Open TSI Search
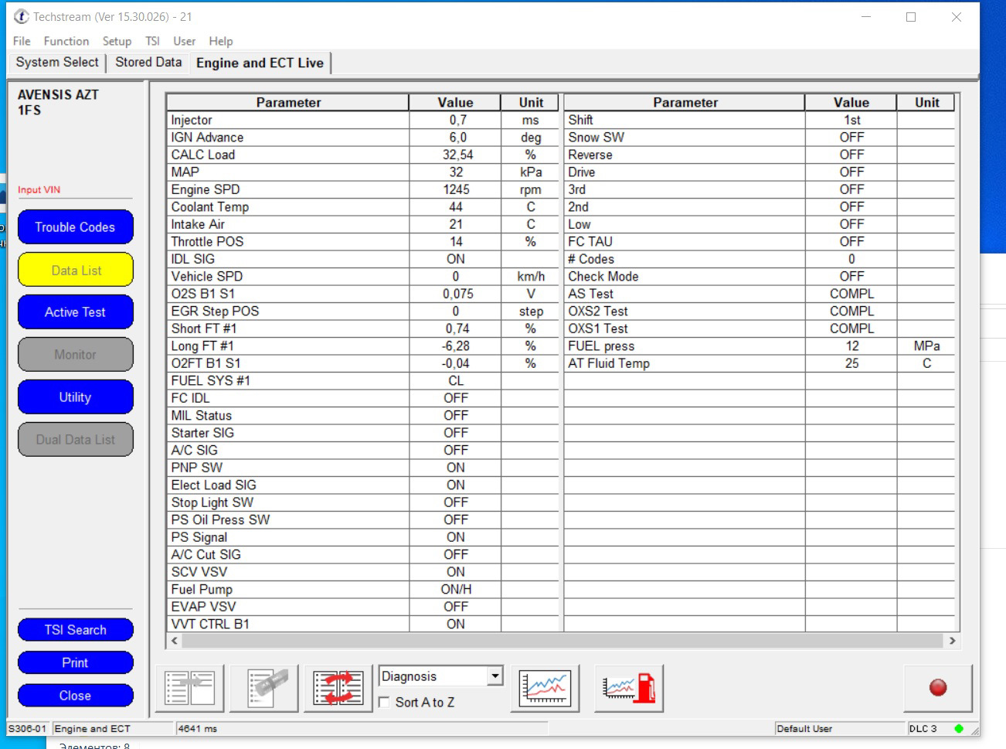The height and width of the screenshot is (749, 1006). coord(75,630)
